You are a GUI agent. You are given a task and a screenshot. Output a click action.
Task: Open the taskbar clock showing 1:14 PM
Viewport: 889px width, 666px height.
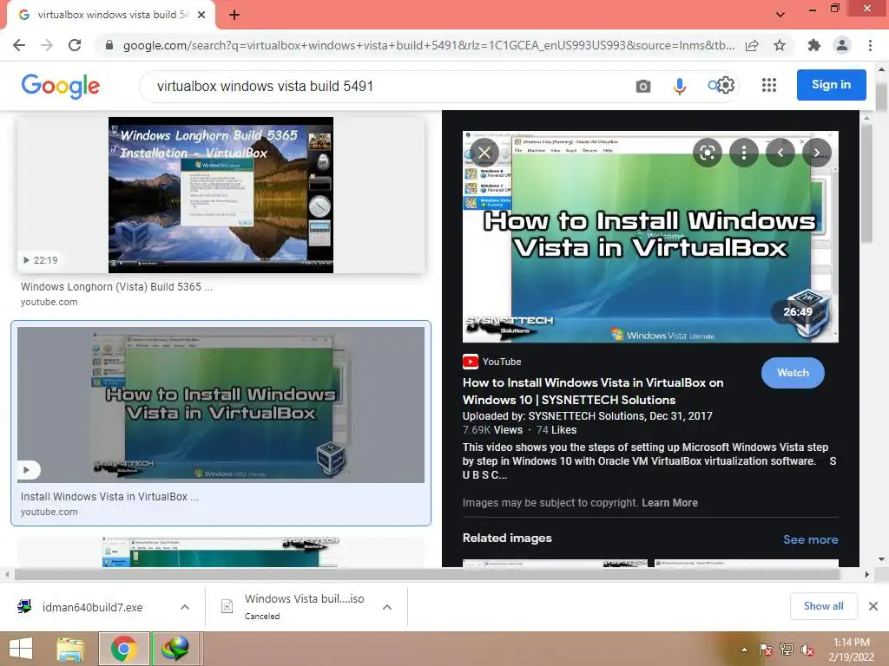point(851,650)
